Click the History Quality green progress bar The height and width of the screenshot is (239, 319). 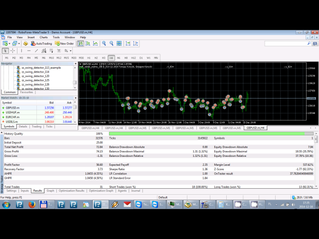pos(211,134)
